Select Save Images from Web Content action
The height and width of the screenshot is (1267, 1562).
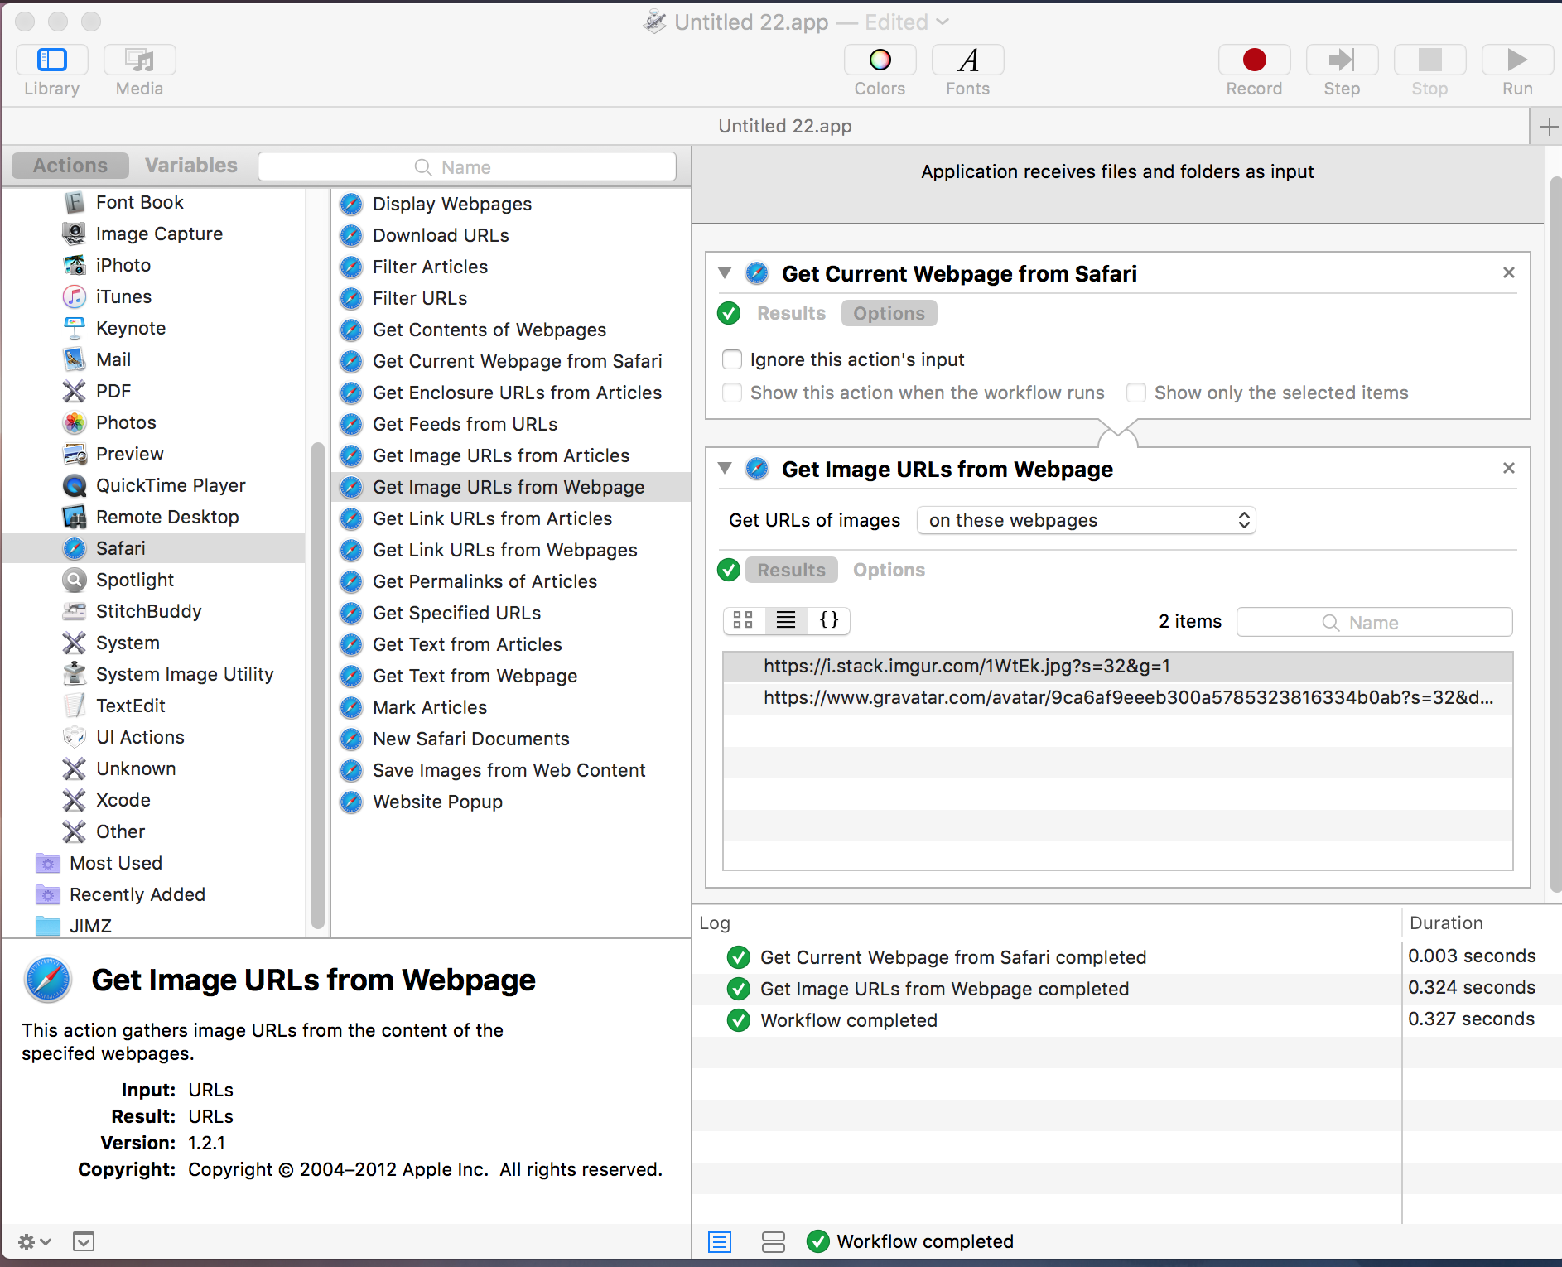[x=511, y=770]
